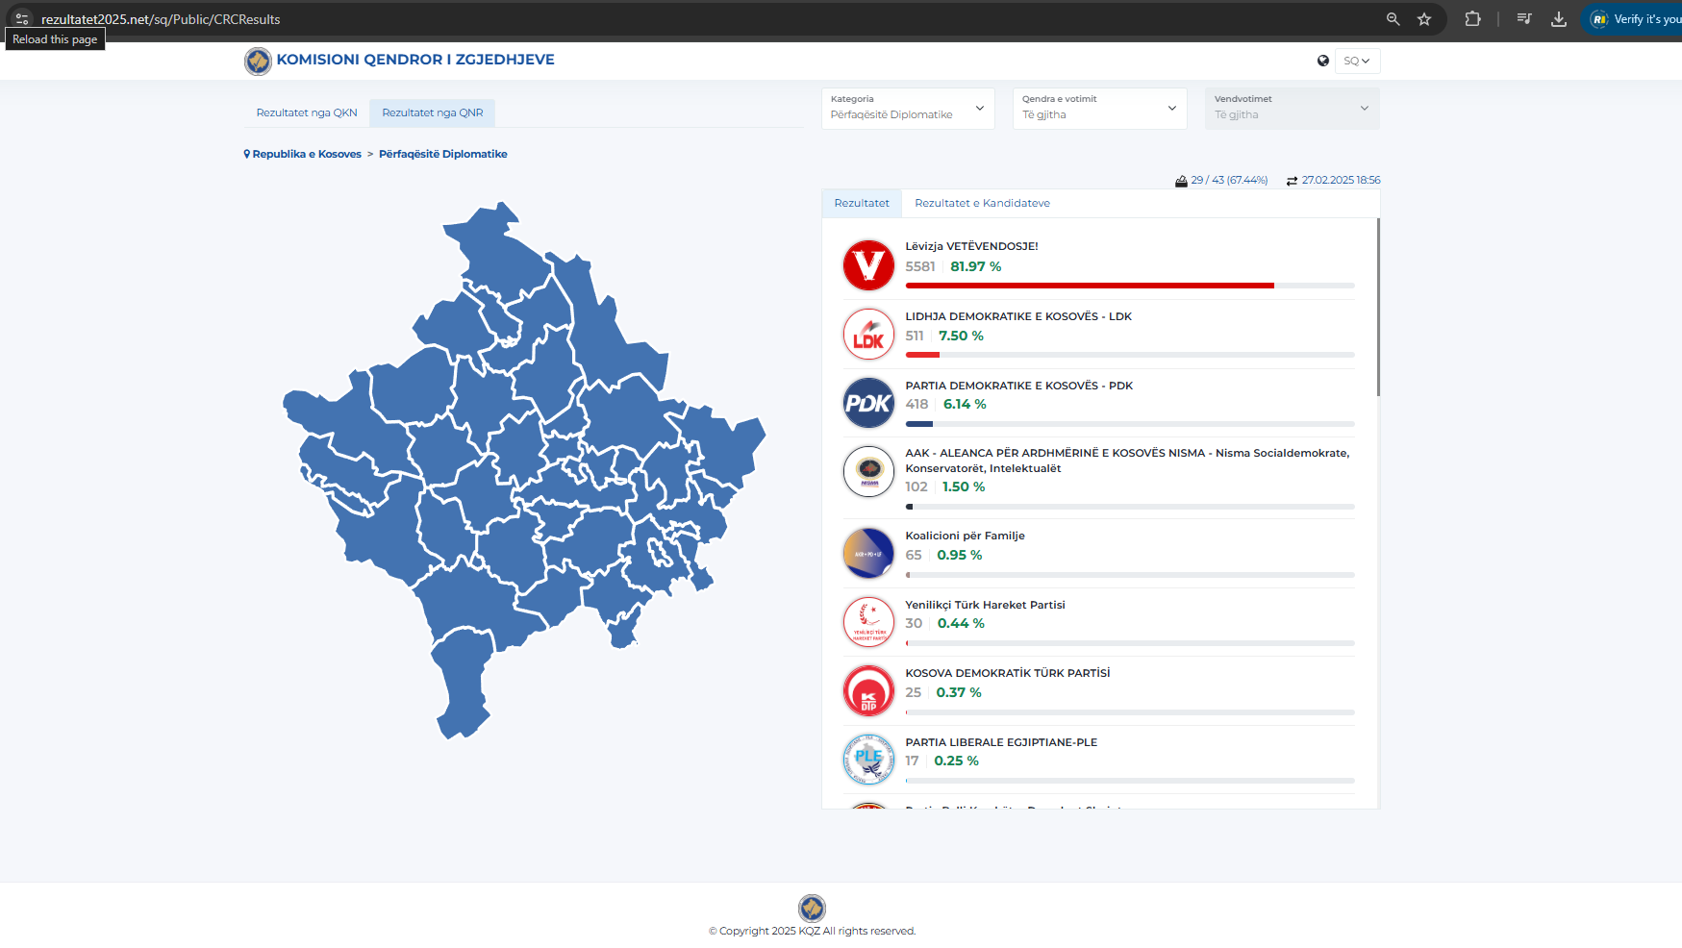Open the Kategoria dropdown
The width and height of the screenshot is (1682, 948).
pyautogui.click(x=908, y=109)
